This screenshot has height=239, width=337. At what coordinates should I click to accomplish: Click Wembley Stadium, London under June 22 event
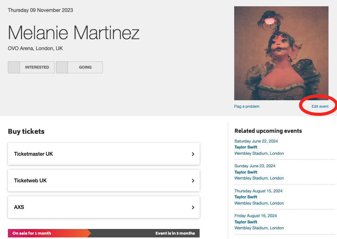coord(259,153)
